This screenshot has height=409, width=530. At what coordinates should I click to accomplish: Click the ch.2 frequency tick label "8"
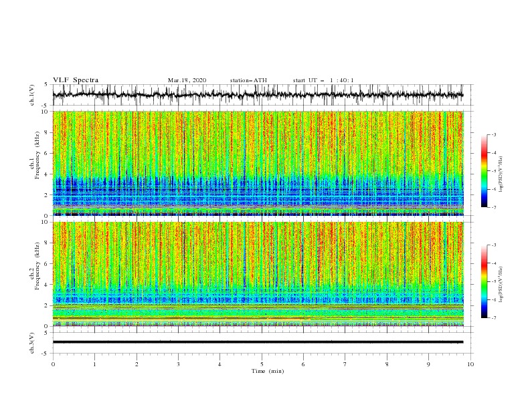tap(47, 243)
